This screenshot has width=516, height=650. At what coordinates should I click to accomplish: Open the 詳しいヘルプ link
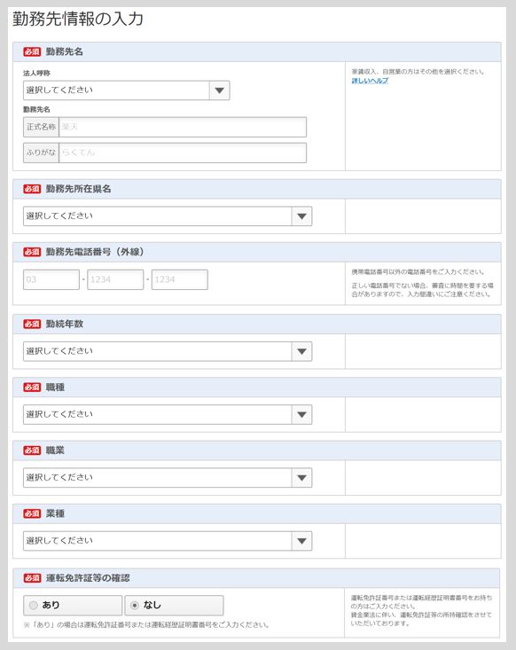pos(370,81)
